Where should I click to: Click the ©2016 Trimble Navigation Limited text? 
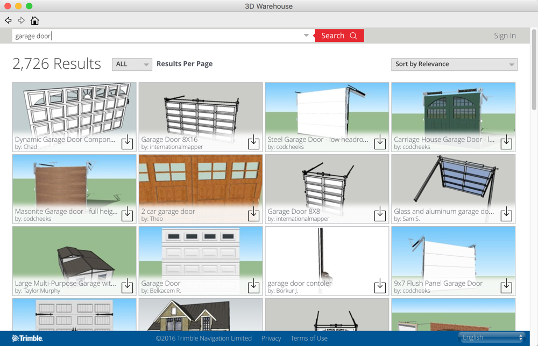pos(204,338)
